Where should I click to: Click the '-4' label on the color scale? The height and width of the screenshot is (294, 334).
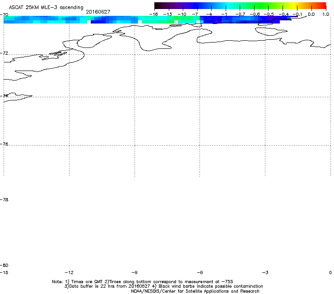click(209, 14)
